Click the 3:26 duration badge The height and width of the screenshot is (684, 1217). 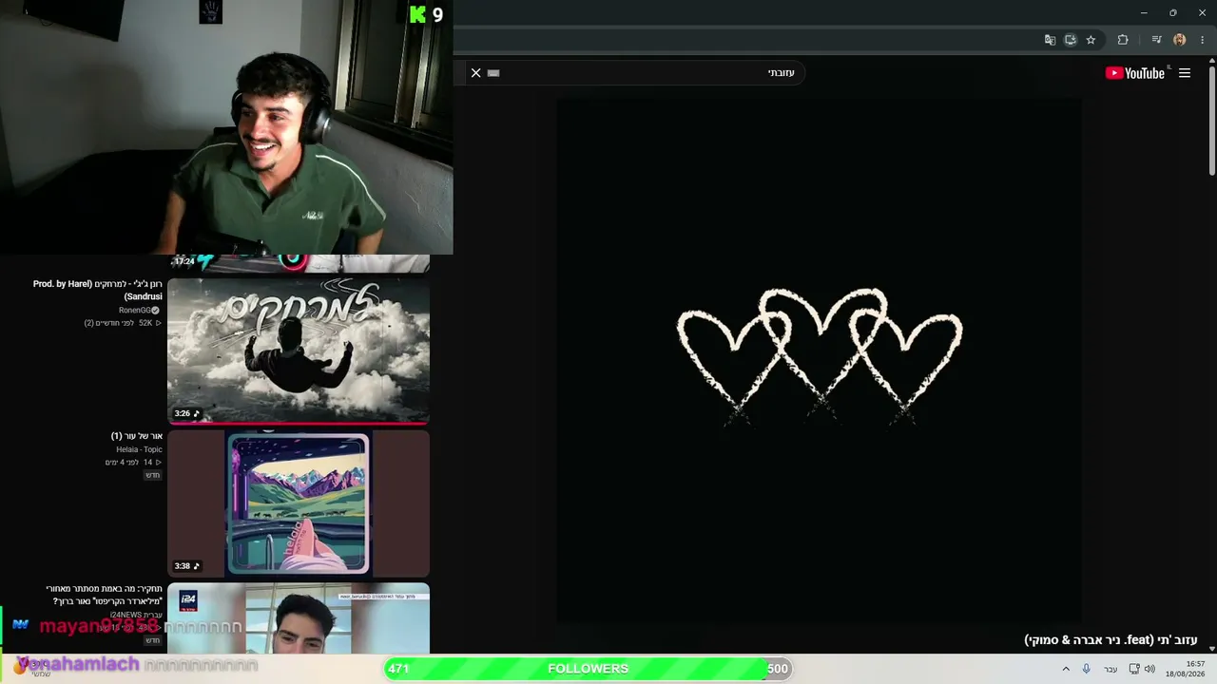(x=186, y=413)
